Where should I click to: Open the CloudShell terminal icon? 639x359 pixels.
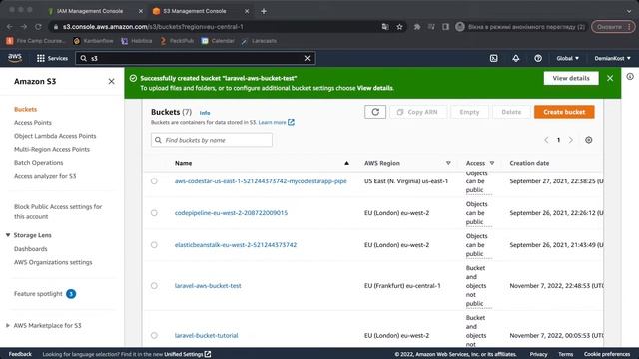pos(493,58)
